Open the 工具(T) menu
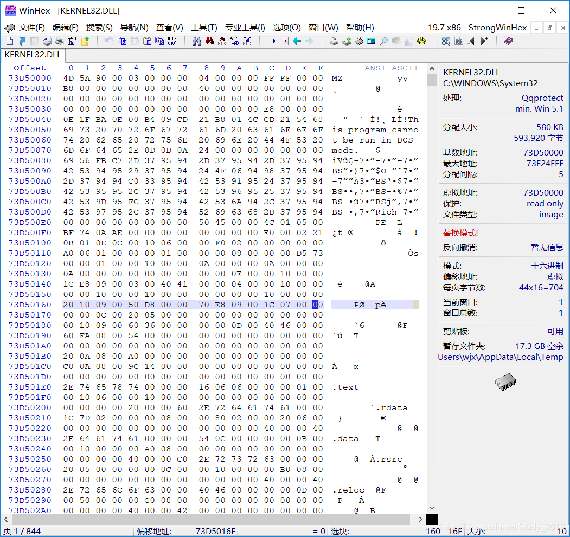Viewport: 570px width, 537px height. tap(204, 28)
